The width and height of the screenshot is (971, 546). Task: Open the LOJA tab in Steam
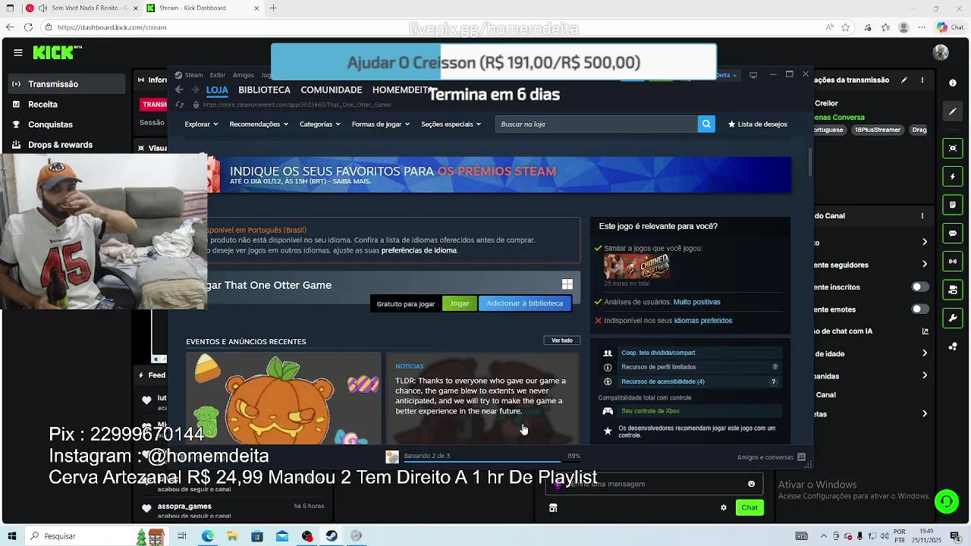click(217, 89)
